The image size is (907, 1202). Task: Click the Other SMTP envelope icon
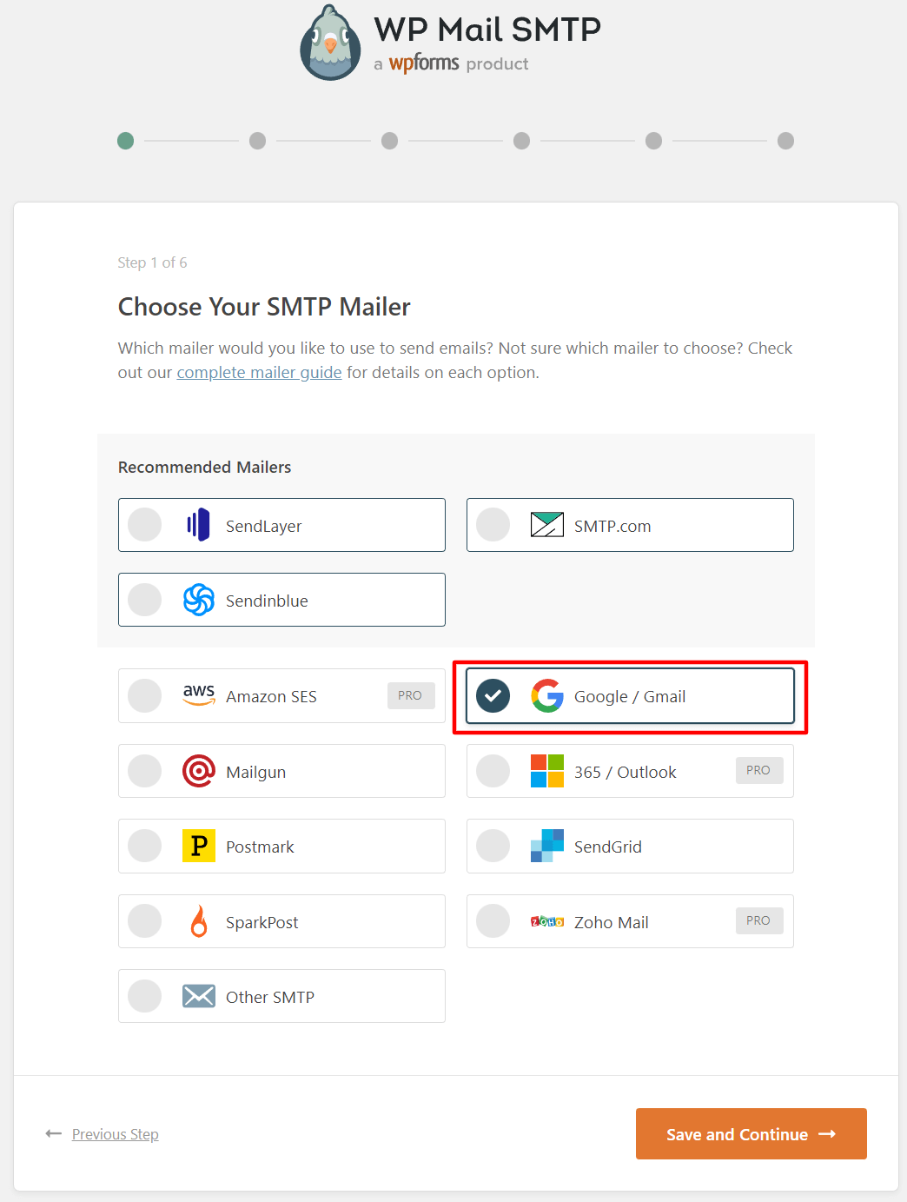tap(199, 996)
